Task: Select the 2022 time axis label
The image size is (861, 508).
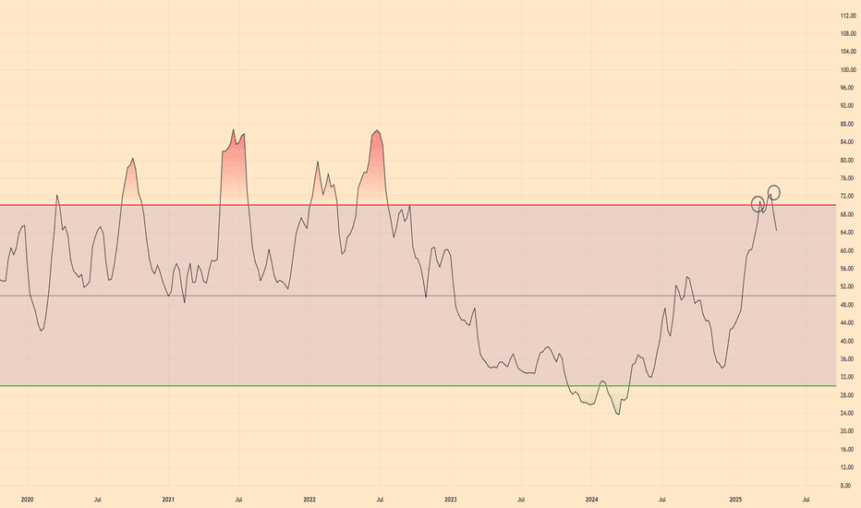Action: pyautogui.click(x=309, y=500)
